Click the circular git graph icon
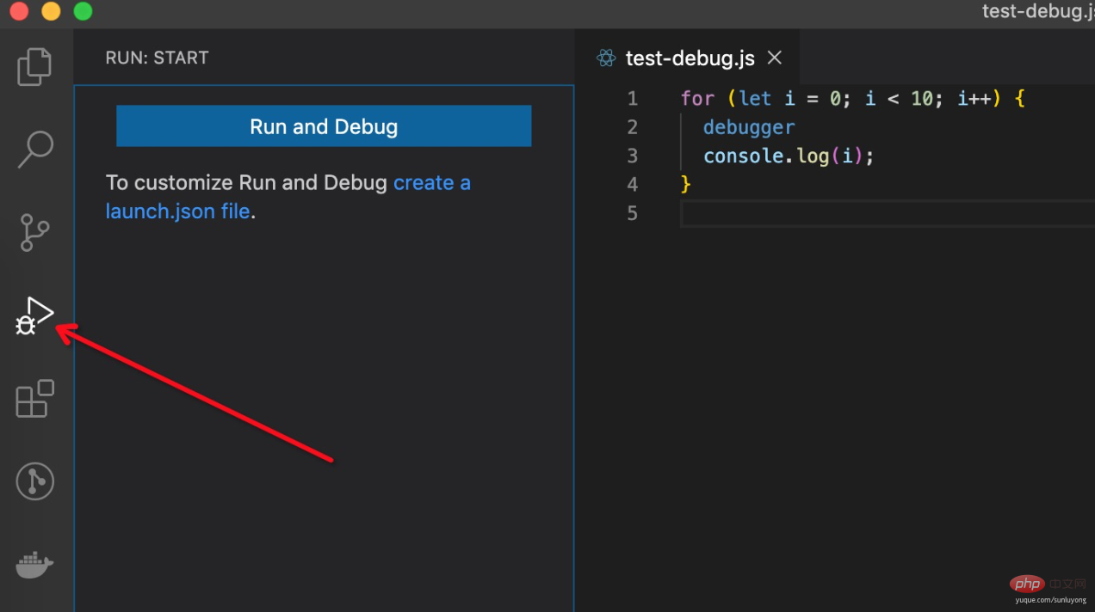 click(35, 481)
